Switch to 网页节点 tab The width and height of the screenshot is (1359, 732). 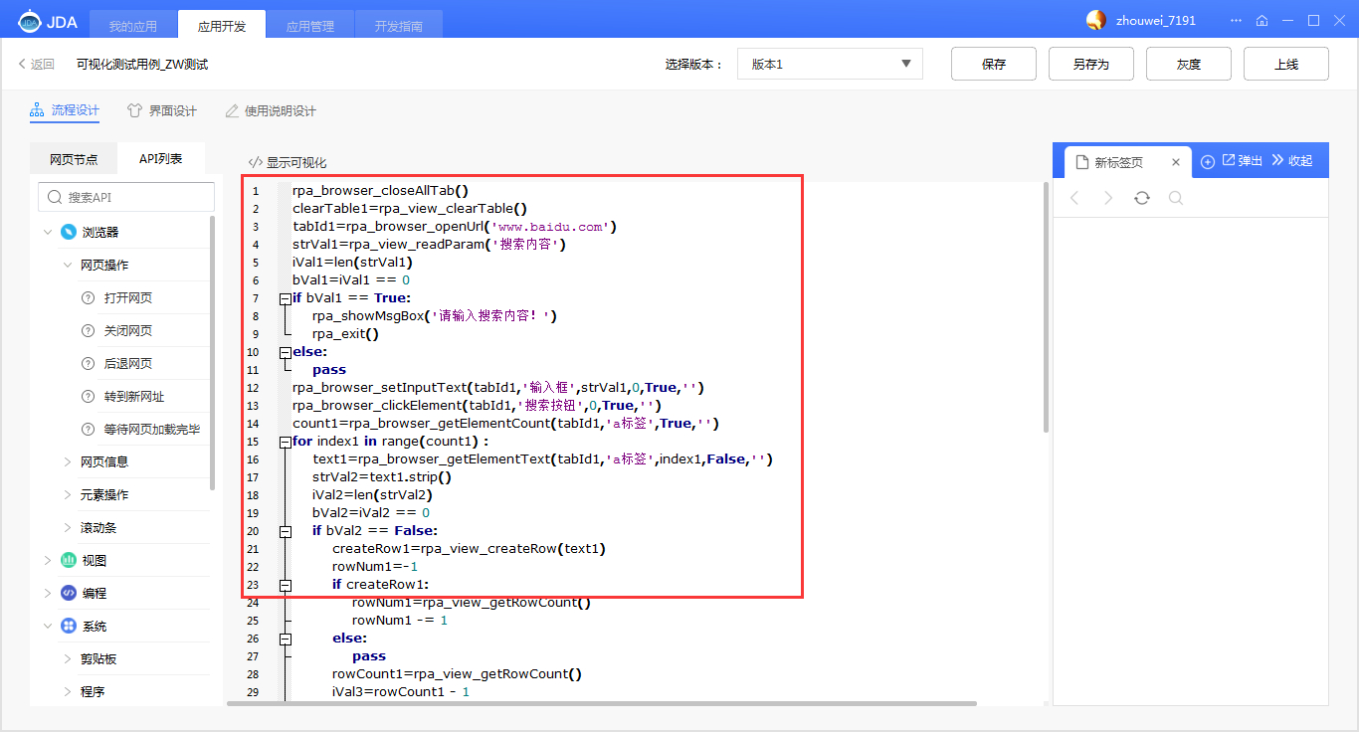coord(74,159)
